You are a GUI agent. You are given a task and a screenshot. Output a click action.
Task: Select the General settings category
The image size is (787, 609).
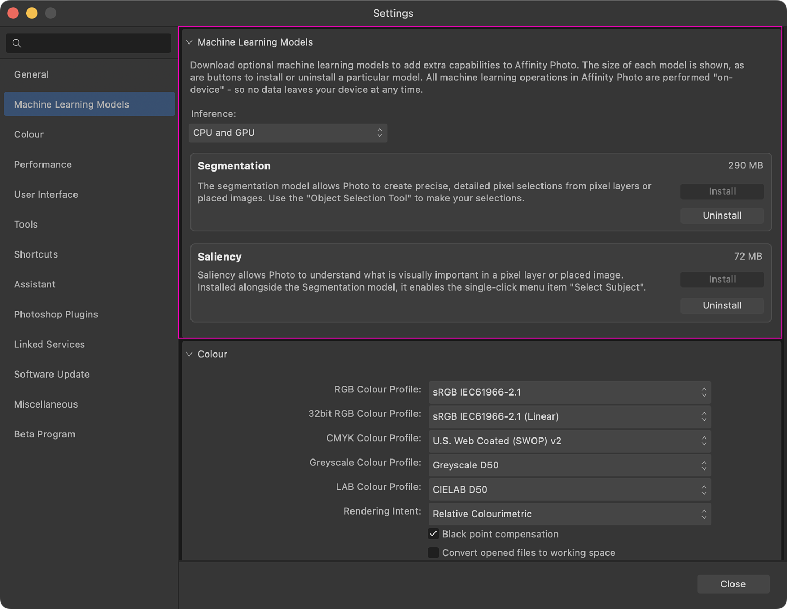31,74
